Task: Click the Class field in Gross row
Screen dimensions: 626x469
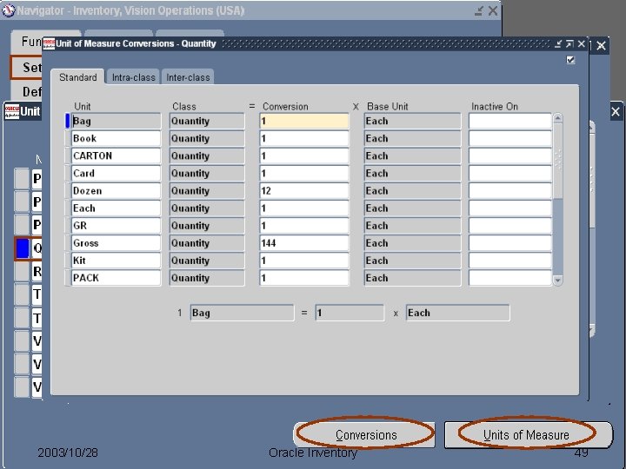Action: coord(207,243)
